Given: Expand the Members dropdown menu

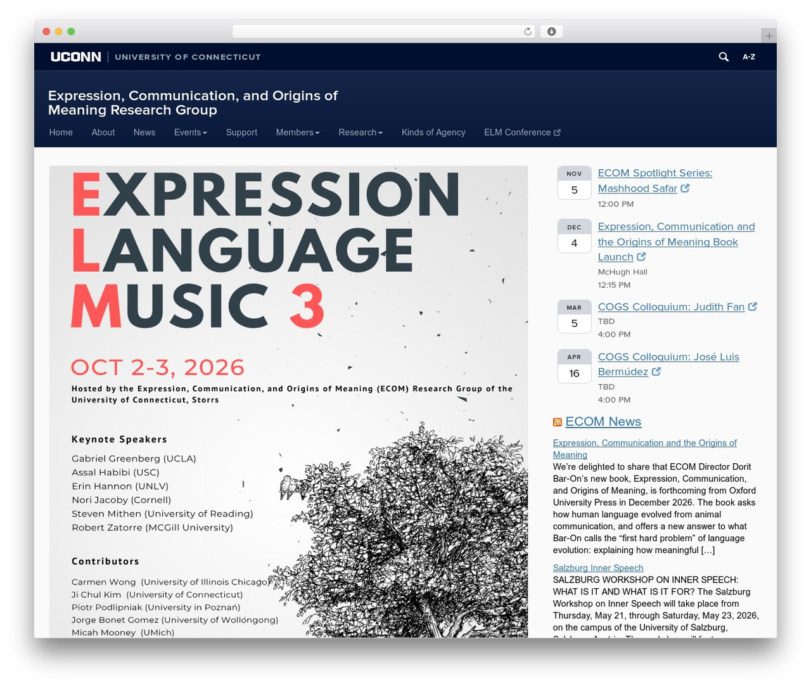Looking at the screenshot, I should (x=298, y=132).
